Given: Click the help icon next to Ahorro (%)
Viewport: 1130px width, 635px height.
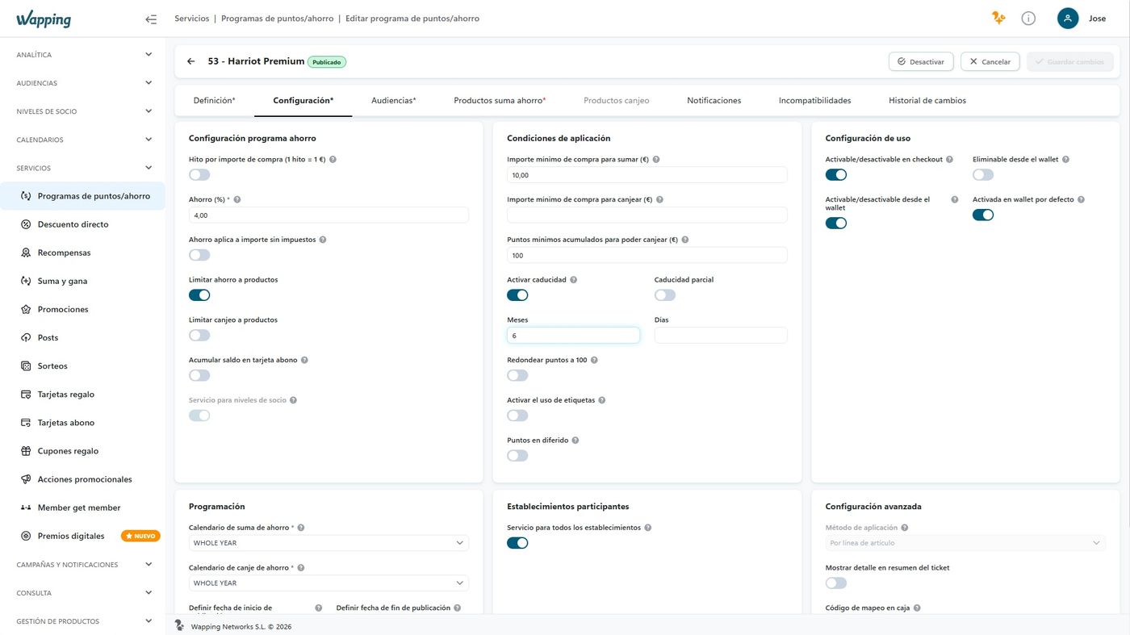Looking at the screenshot, I should (x=236, y=199).
